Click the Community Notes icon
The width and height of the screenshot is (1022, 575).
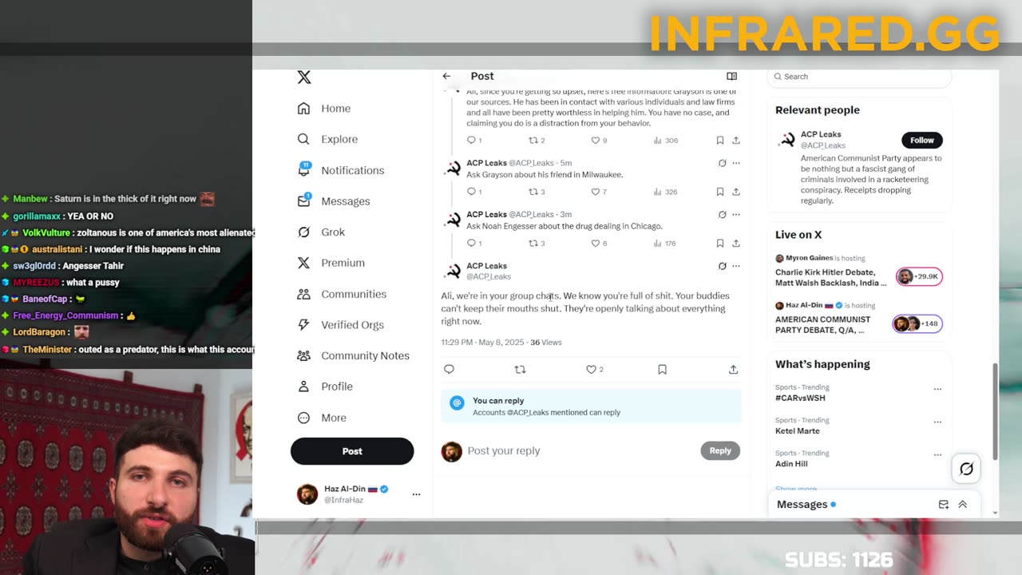303,355
